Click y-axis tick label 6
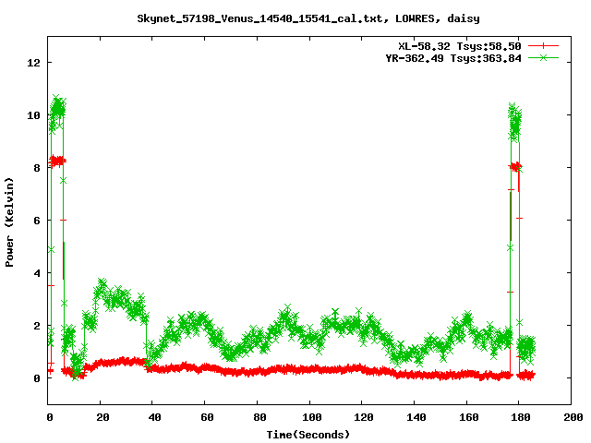 coord(37,221)
